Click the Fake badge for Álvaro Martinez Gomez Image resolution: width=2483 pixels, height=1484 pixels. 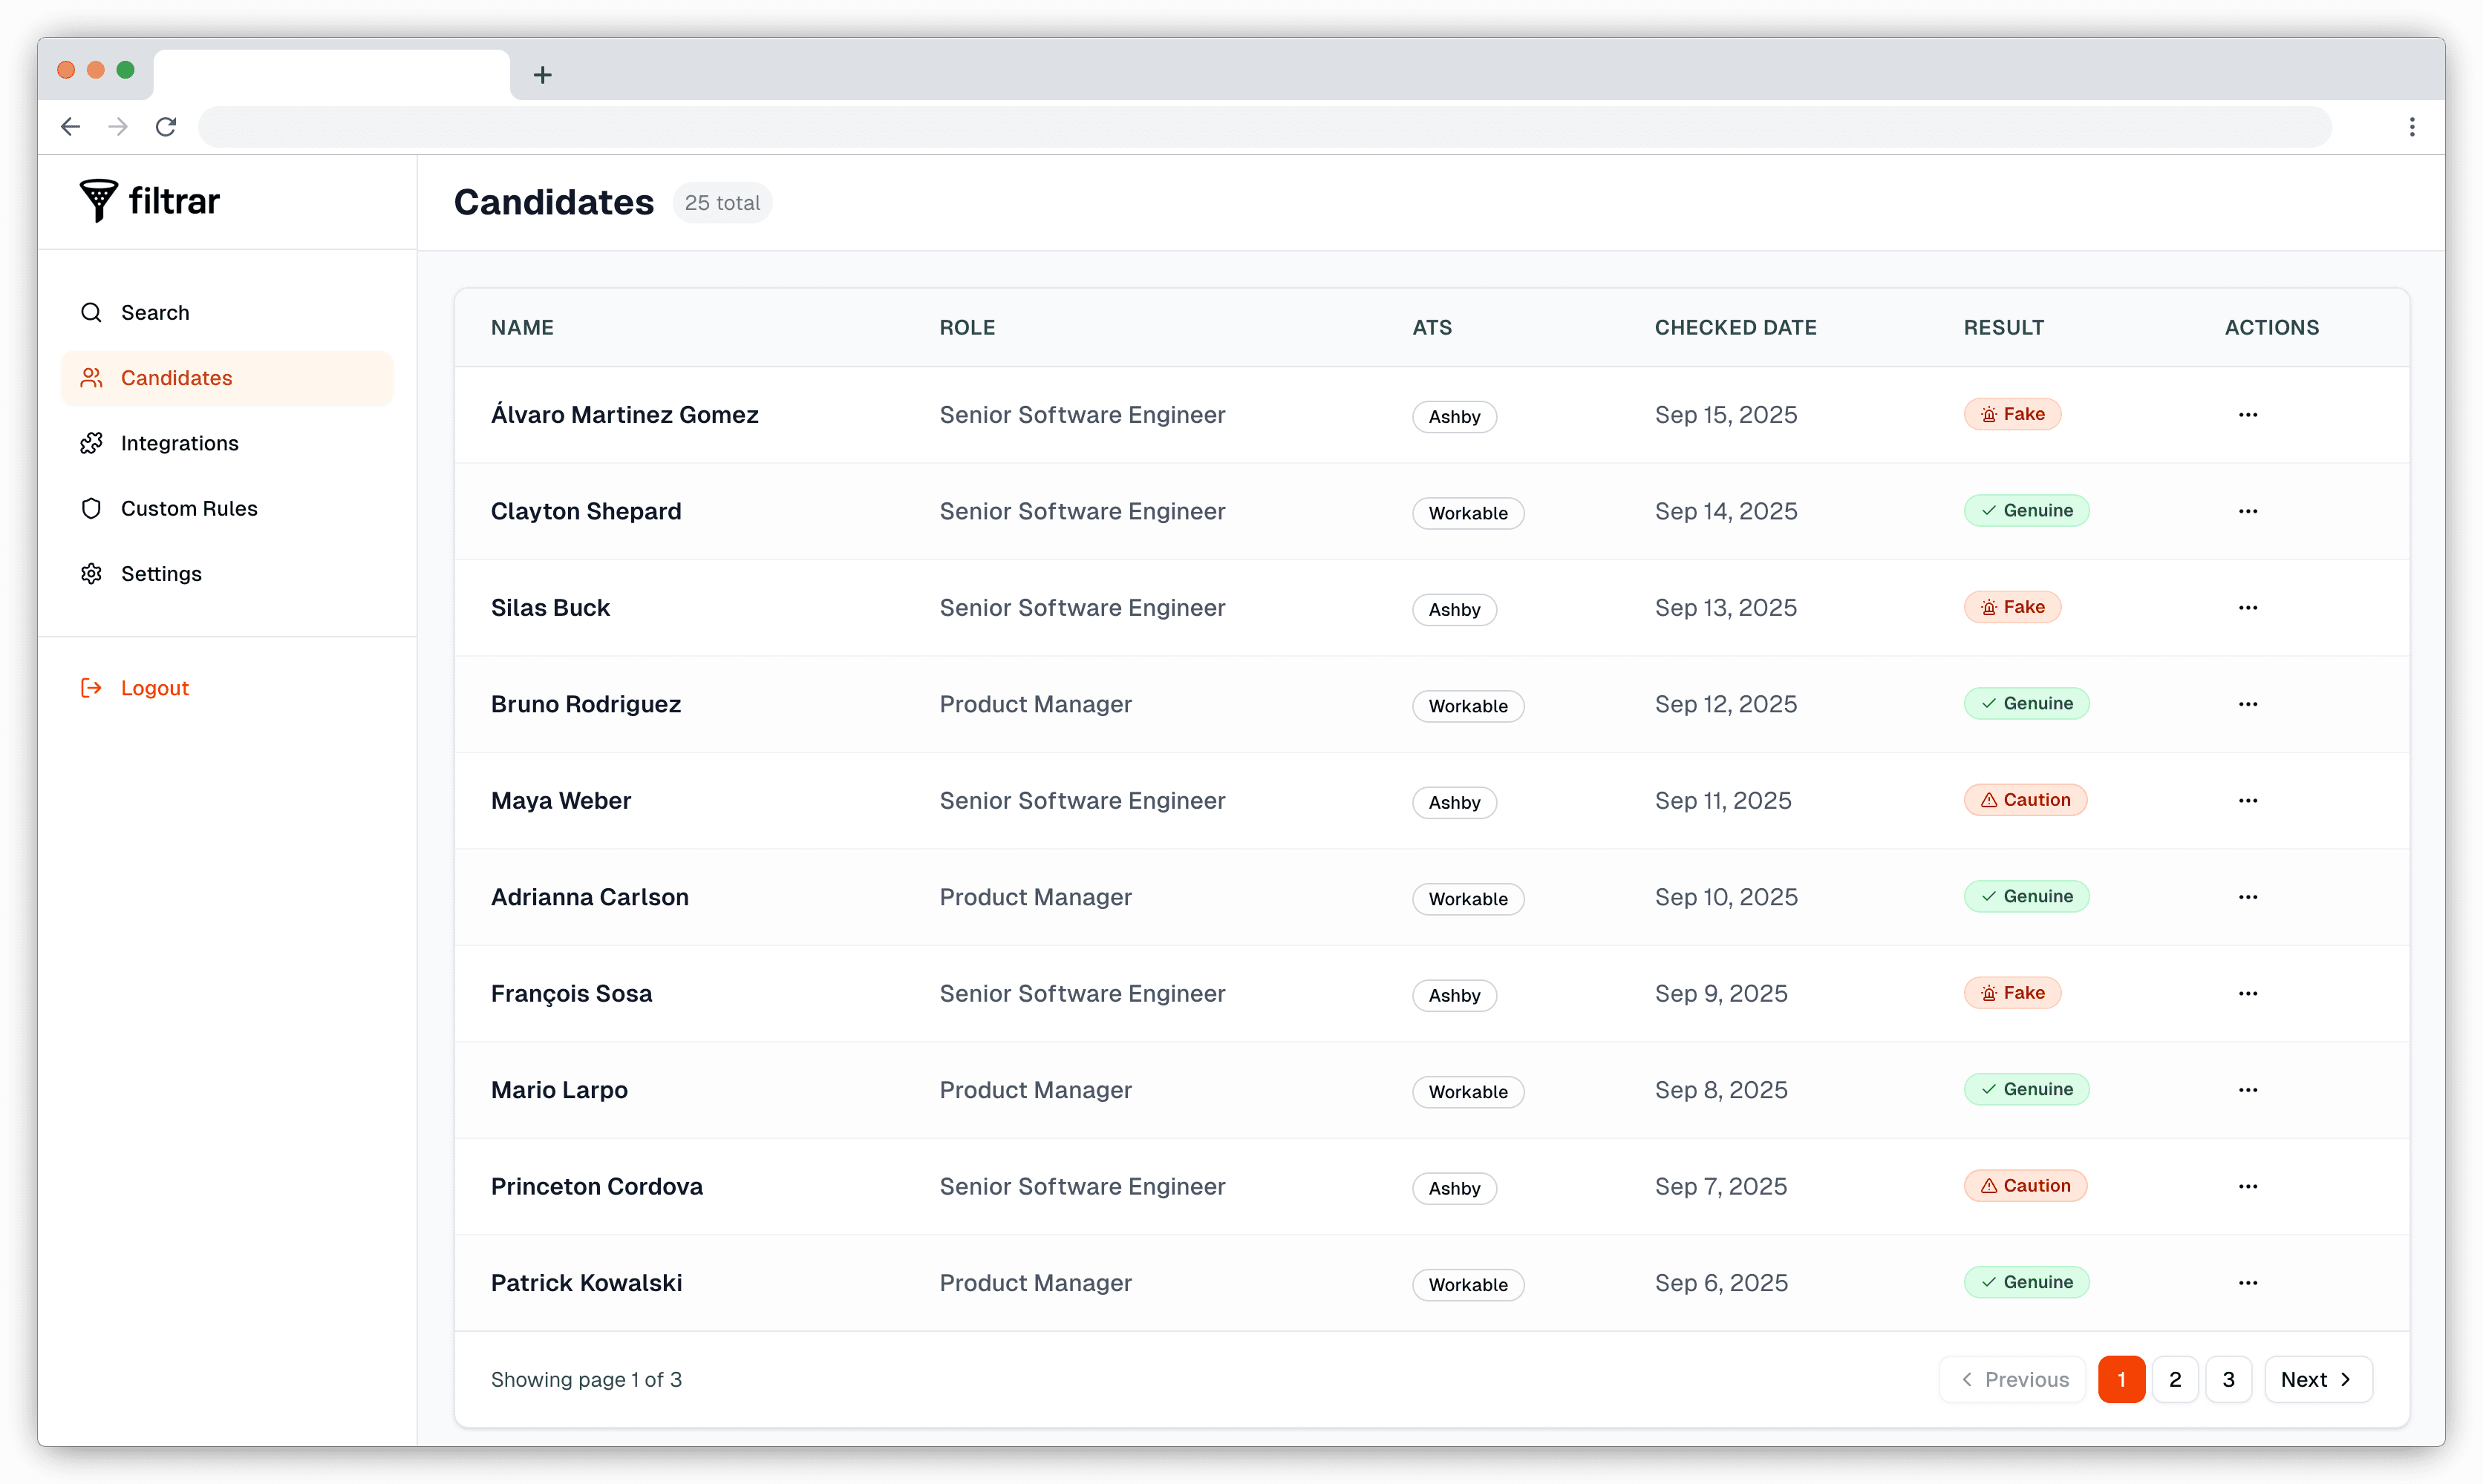tap(2011, 414)
